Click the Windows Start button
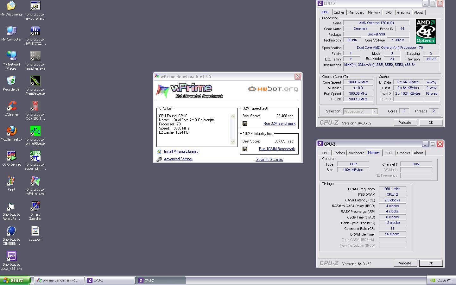This screenshot has width=456, height=285. tap(15, 280)
